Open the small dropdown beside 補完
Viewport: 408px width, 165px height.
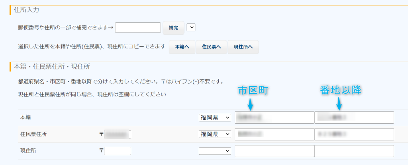click(191, 27)
